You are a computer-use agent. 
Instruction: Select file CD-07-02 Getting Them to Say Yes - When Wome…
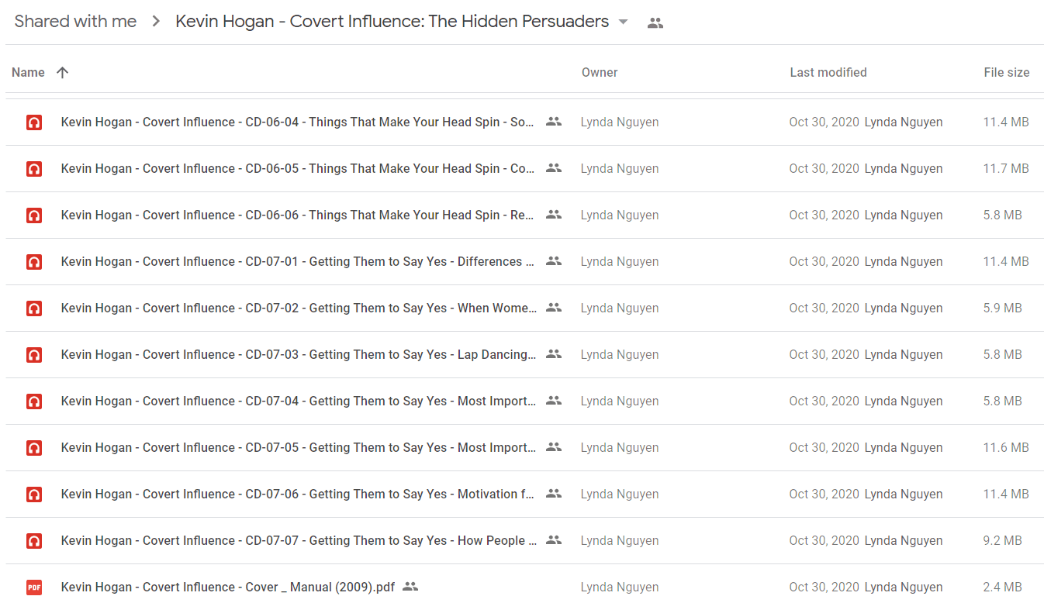299,308
